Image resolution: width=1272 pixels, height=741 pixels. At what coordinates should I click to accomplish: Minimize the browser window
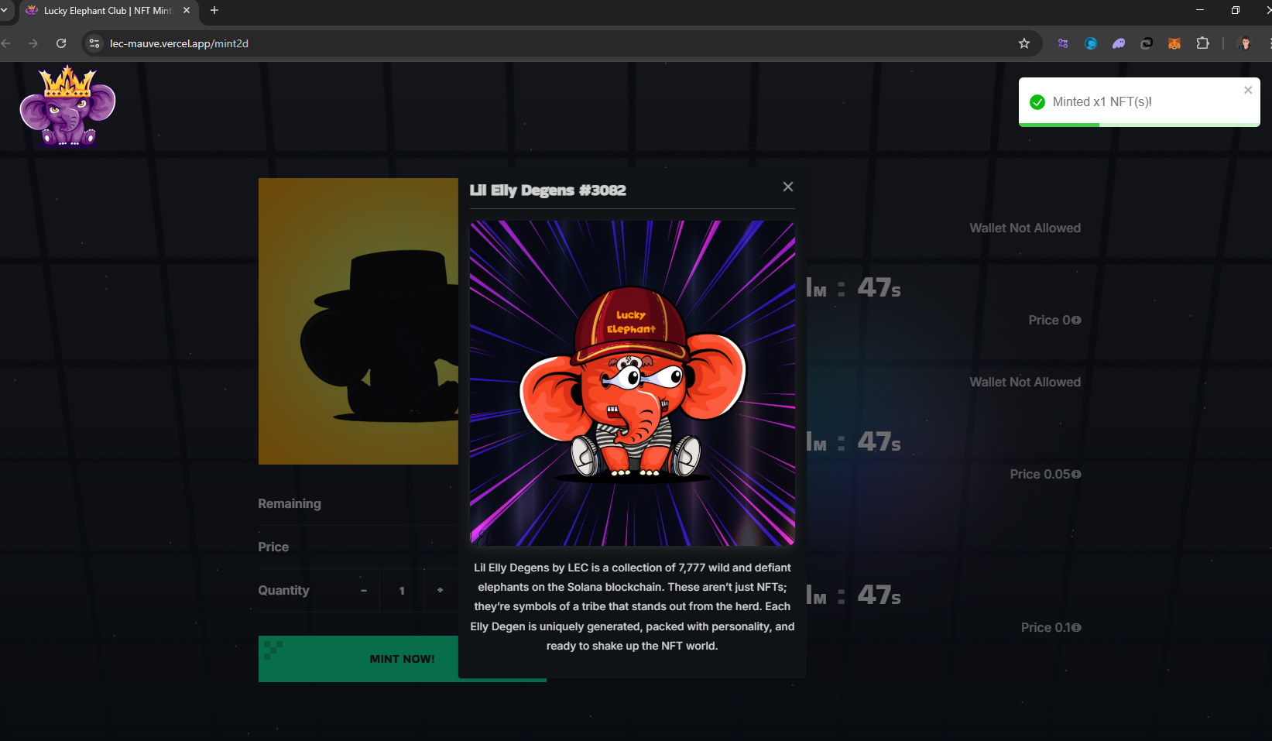[x=1200, y=10]
